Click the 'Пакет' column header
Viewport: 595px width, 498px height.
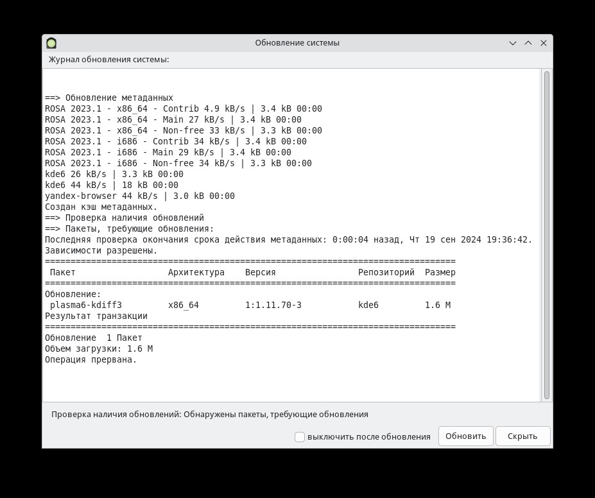point(63,273)
